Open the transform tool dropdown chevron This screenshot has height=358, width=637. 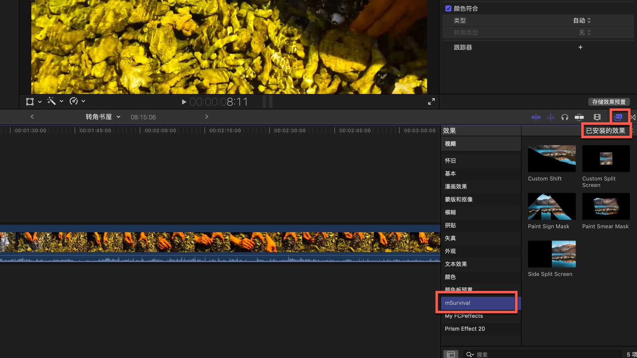point(40,102)
